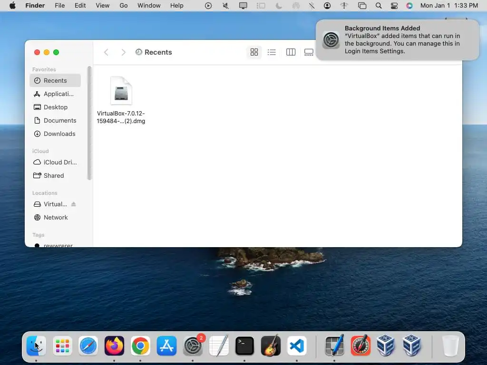The width and height of the screenshot is (487, 365).
Task: Select the VirtualBox-7.0.12 dmg file
Action: 121,100
